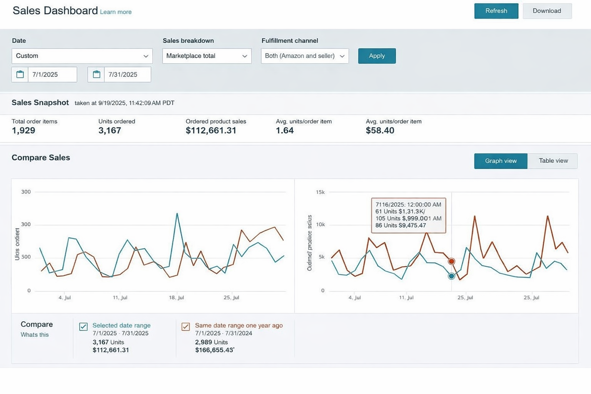Switch to Table view
591x394 pixels.
click(553, 161)
